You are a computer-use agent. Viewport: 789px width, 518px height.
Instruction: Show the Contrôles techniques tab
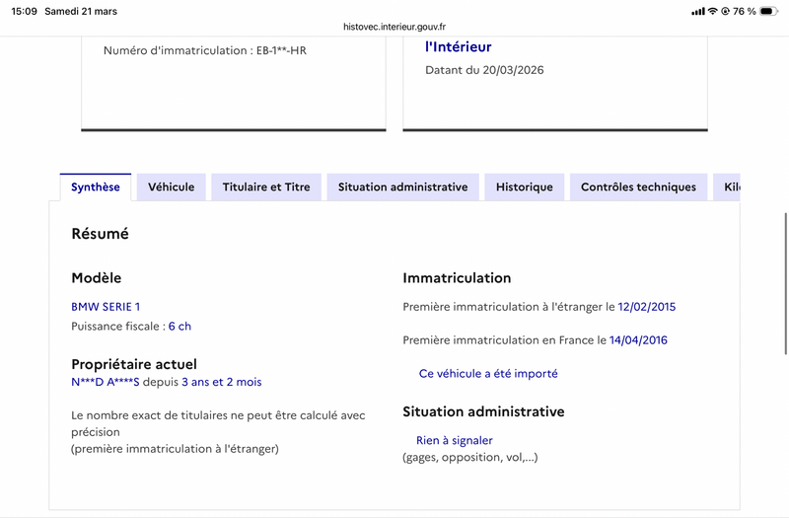[638, 186]
